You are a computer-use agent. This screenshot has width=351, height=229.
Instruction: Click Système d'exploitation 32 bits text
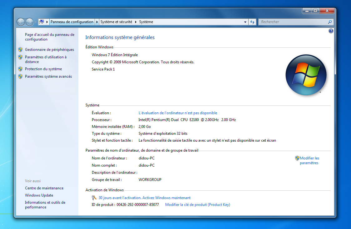click(163, 134)
